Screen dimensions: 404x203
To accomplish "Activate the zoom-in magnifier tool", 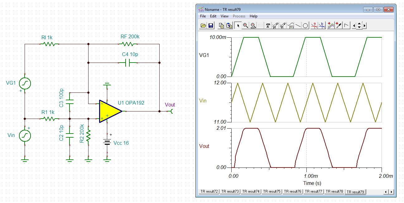I will (246, 26).
